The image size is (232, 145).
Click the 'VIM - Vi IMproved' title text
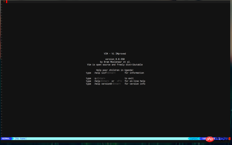click(115, 54)
